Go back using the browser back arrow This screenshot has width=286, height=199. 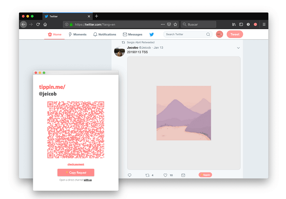[24, 24]
